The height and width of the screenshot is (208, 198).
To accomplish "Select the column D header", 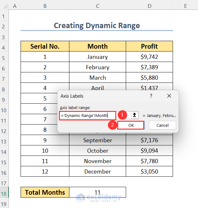I will [149, 6].
